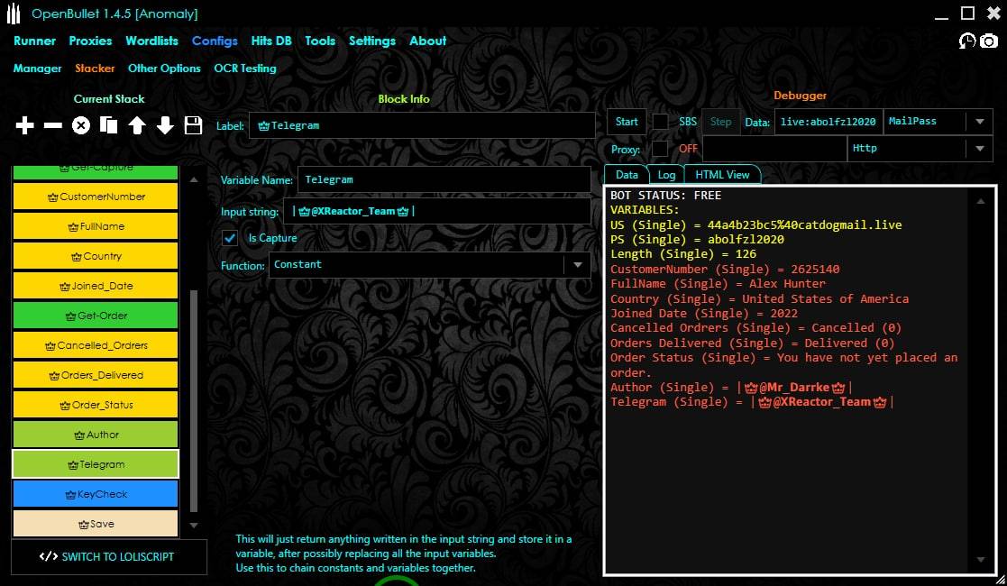Click the Label input field
Viewport: 1007px width, 586px height.
click(x=422, y=125)
